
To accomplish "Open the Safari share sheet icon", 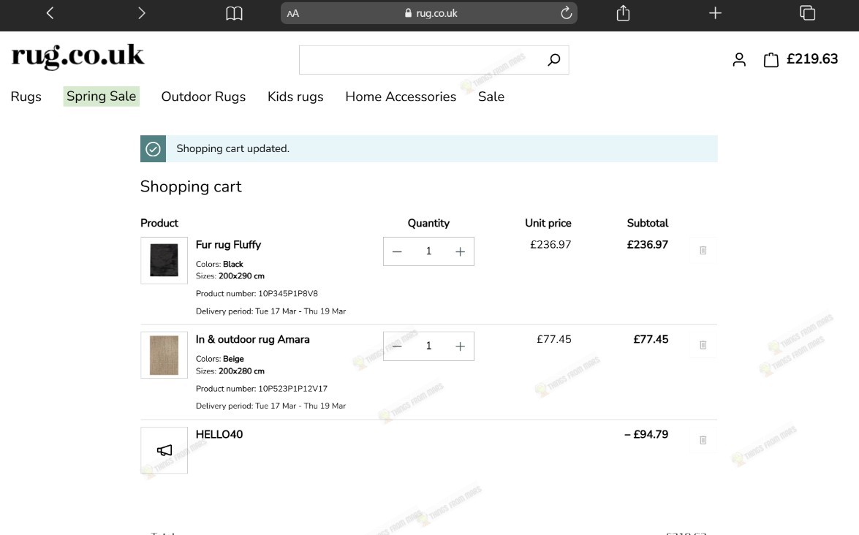I will tap(623, 12).
